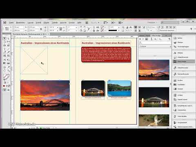Select the Zoom magnifier tool

[x=8, y=71]
